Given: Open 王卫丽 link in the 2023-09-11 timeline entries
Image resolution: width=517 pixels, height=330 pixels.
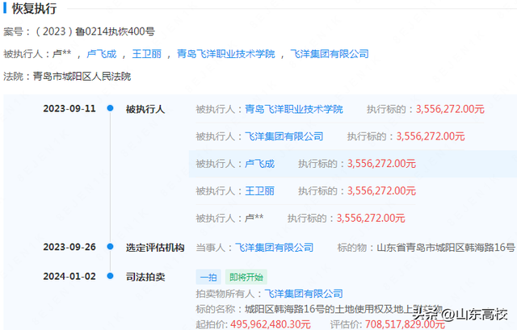Looking at the screenshot, I should point(259,191).
